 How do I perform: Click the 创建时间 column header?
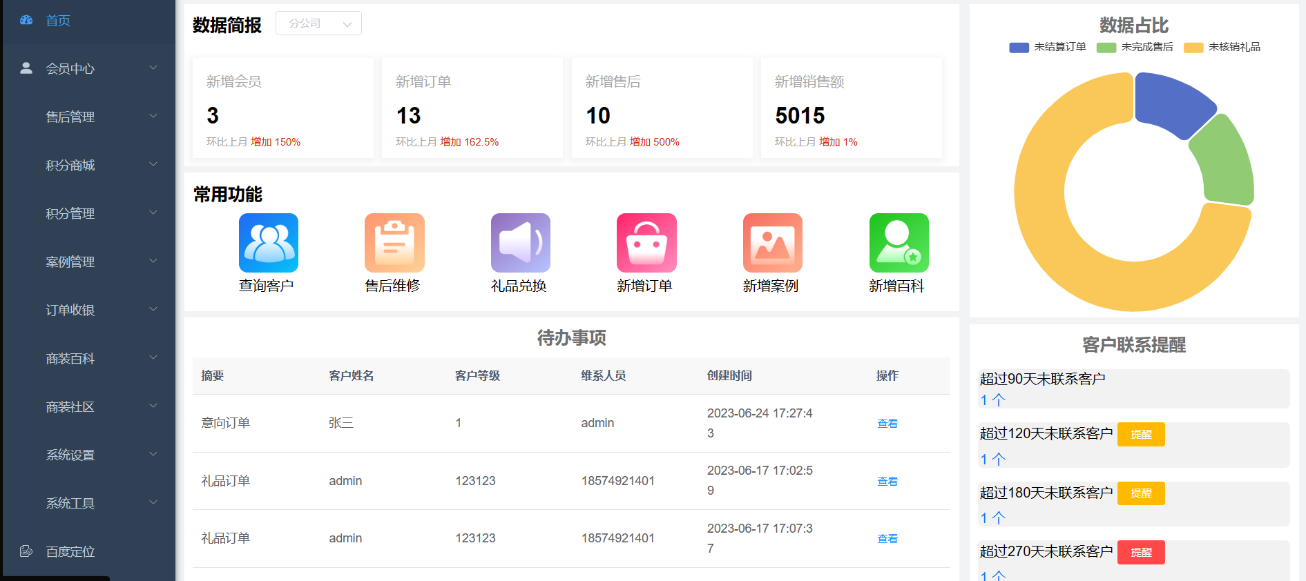click(729, 375)
